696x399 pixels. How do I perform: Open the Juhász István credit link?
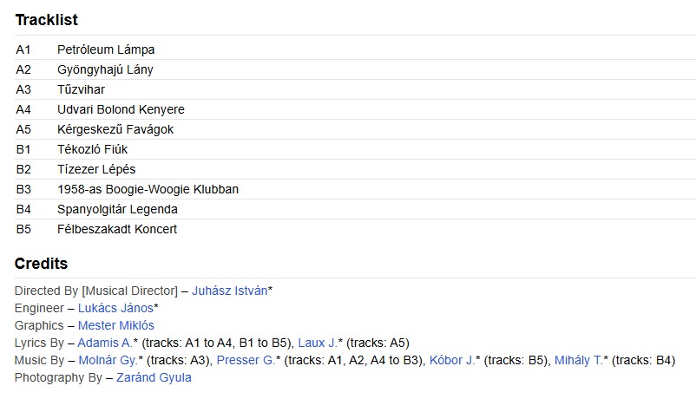pos(229,291)
